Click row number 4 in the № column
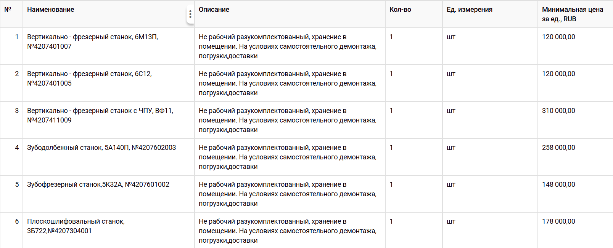 [17, 148]
